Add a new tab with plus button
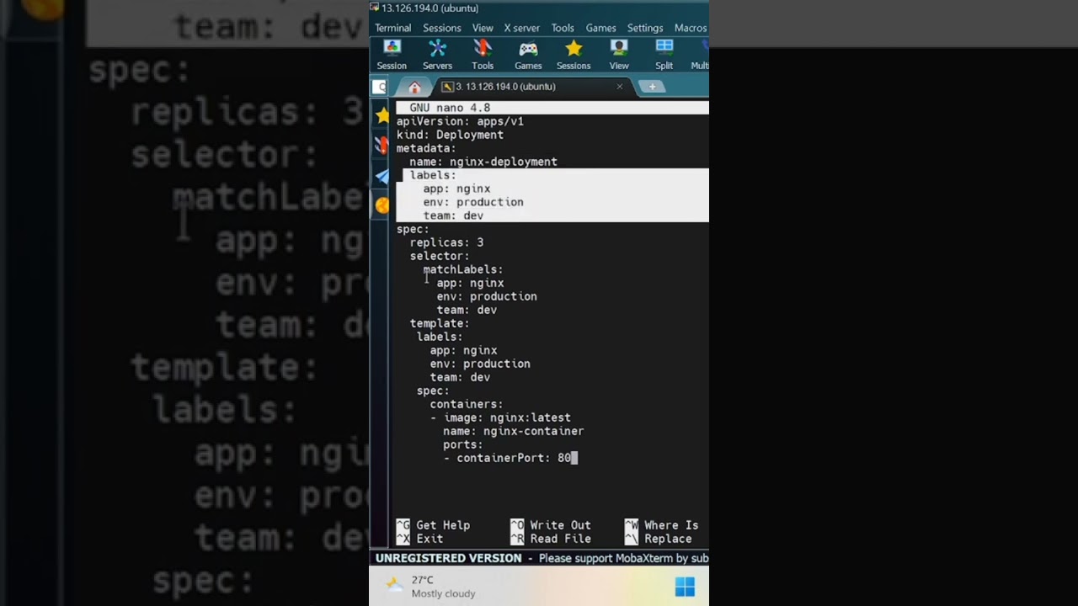1078x606 pixels. click(x=652, y=87)
